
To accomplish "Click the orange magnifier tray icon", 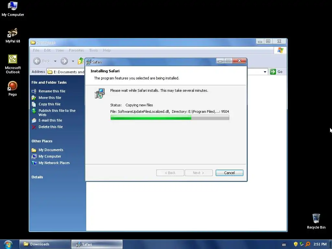I will point(308,244).
